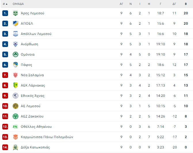Open the Οθέλλος Αθηαίνου team link
The height and width of the screenshot is (153, 193).
tap(36, 127)
